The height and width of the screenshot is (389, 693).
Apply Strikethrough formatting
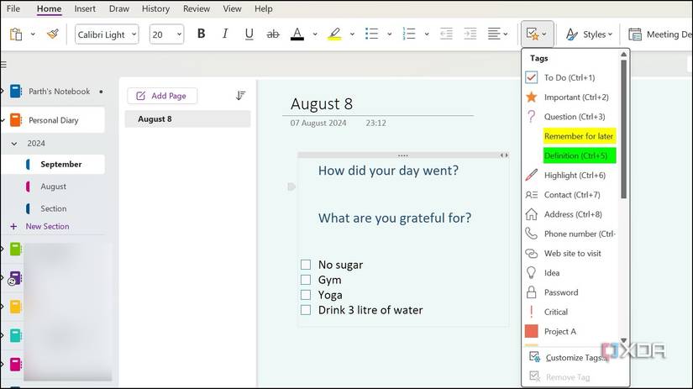[x=273, y=34]
